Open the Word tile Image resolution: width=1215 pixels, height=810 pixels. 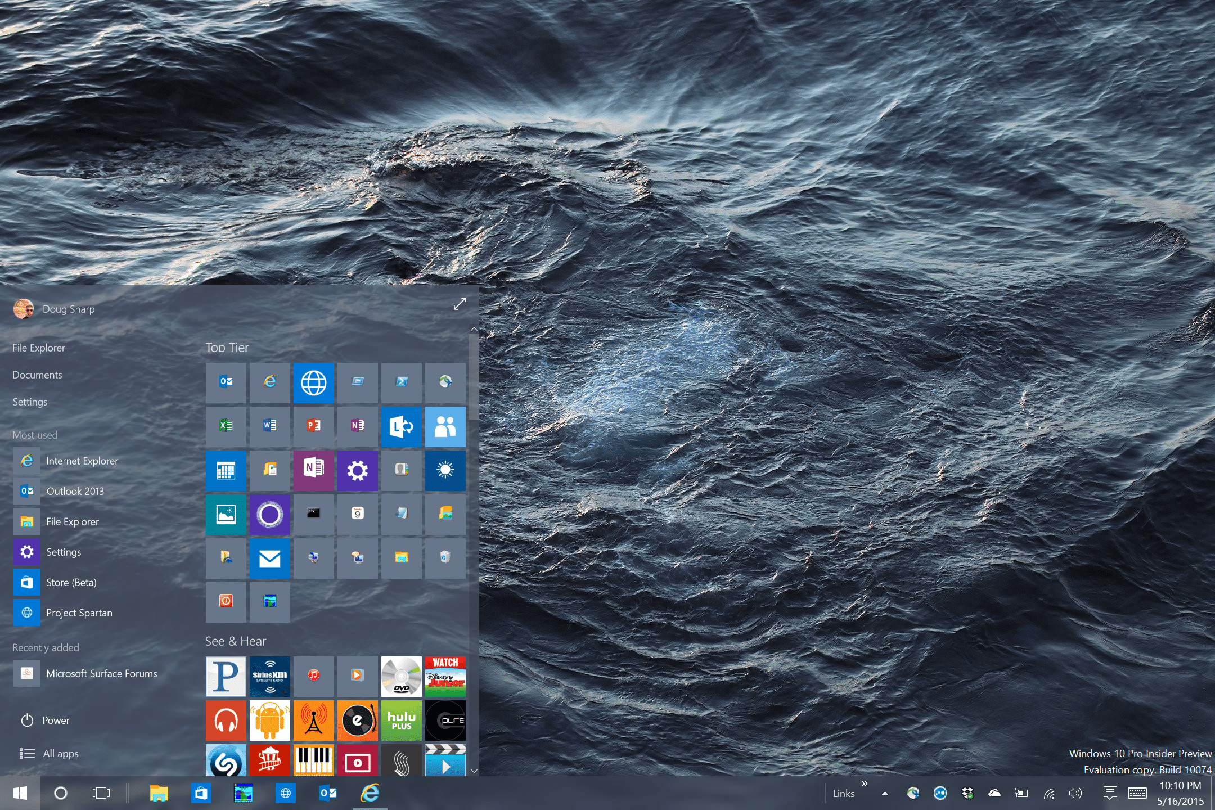(x=270, y=426)
